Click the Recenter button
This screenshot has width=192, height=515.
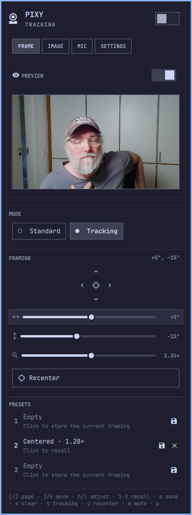pyautogui.click(x=96, y=378)
